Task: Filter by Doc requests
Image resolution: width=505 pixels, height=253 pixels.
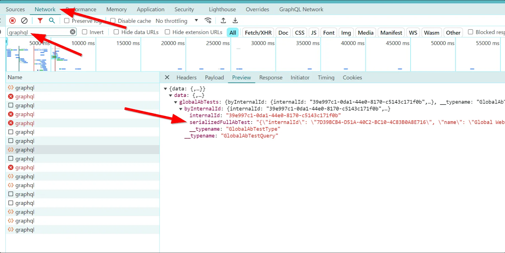Action: pos(283,32)
